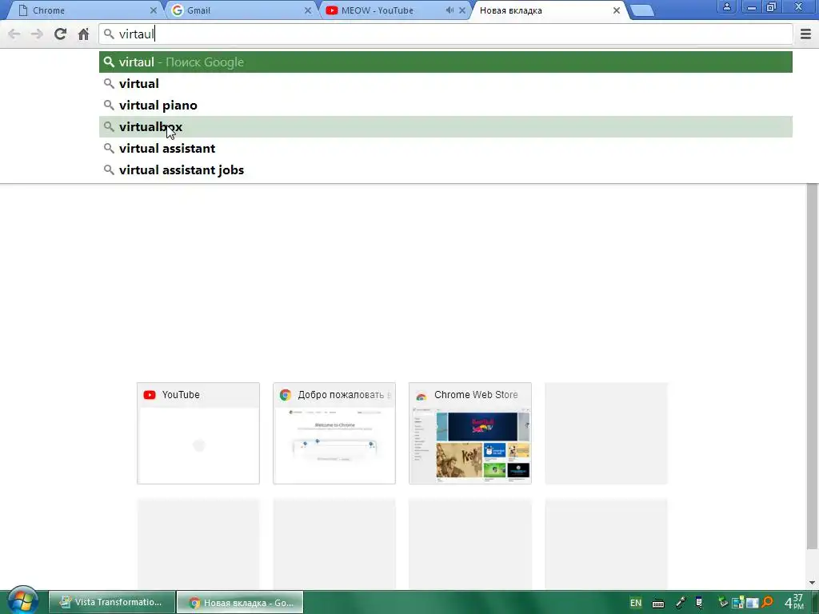
Task: Click the scrollbar down arrow
Action: pos(812,583)
